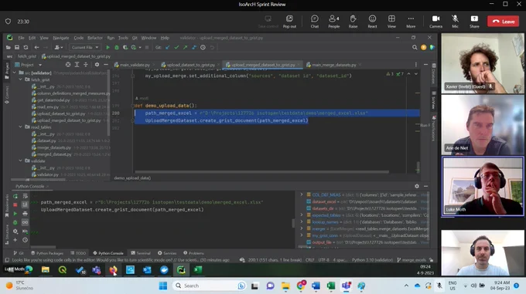Viewport: 526px width, 294px height.
Task: Click the green Run button in PyCharm toolbar
Action: pos(108,48)
